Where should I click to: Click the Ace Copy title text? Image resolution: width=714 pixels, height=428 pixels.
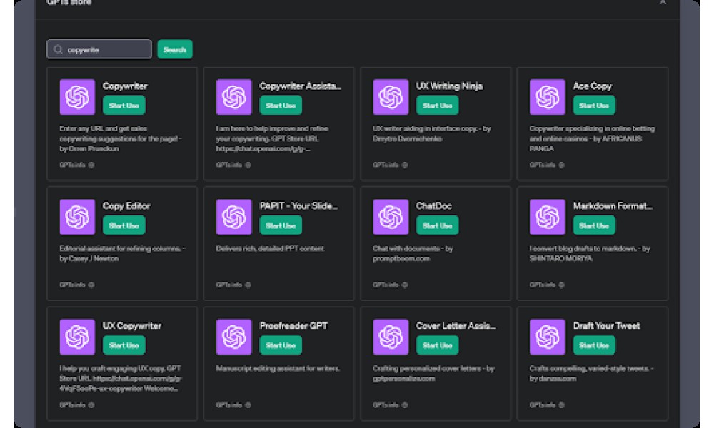592,86
